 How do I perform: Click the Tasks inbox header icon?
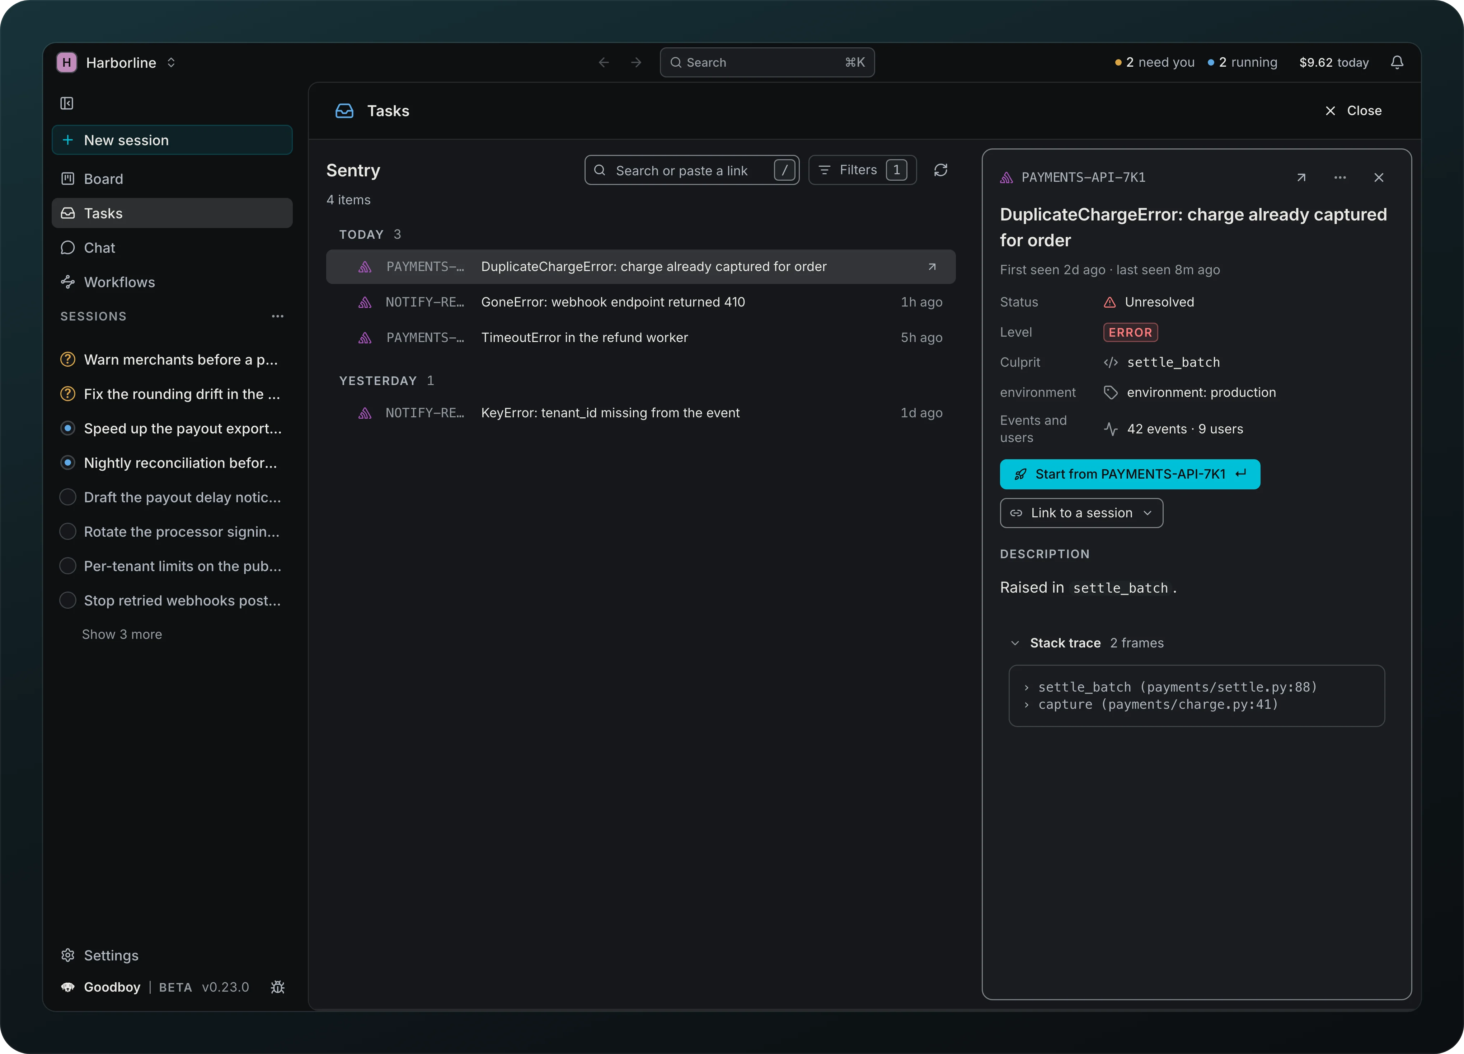pos(345,111)
